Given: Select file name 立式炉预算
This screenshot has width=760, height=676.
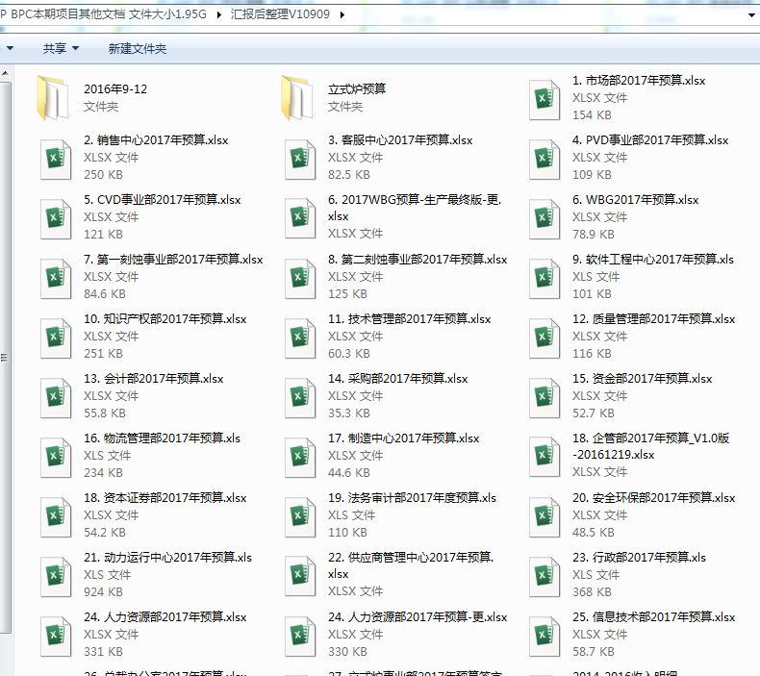Looking at the screenshot, I should 357,89.
